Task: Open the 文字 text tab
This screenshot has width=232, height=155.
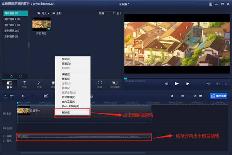Action: pyautogui.click(x=24, y=85)
